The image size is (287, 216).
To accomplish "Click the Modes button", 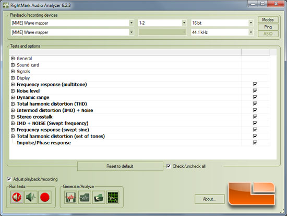I will [x=268, y=20].
